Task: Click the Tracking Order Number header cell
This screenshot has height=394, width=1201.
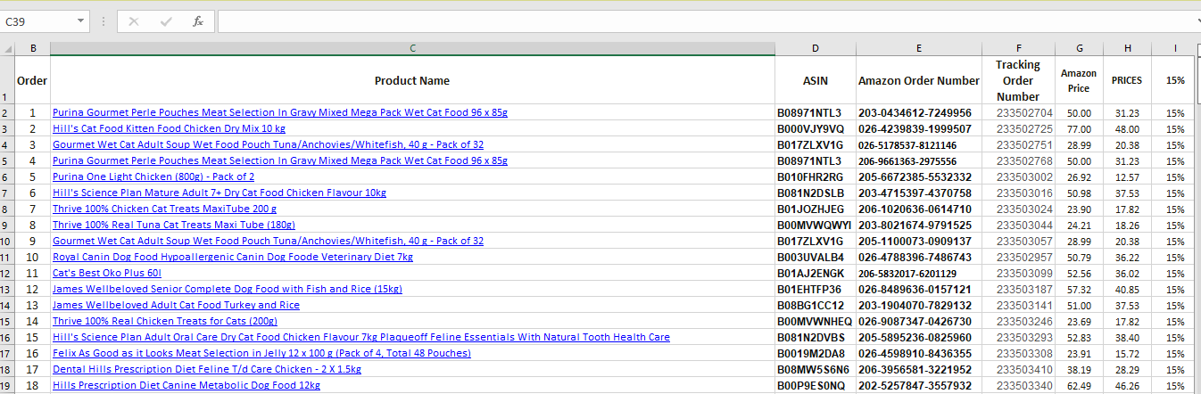Action: tap(1018, 80)
